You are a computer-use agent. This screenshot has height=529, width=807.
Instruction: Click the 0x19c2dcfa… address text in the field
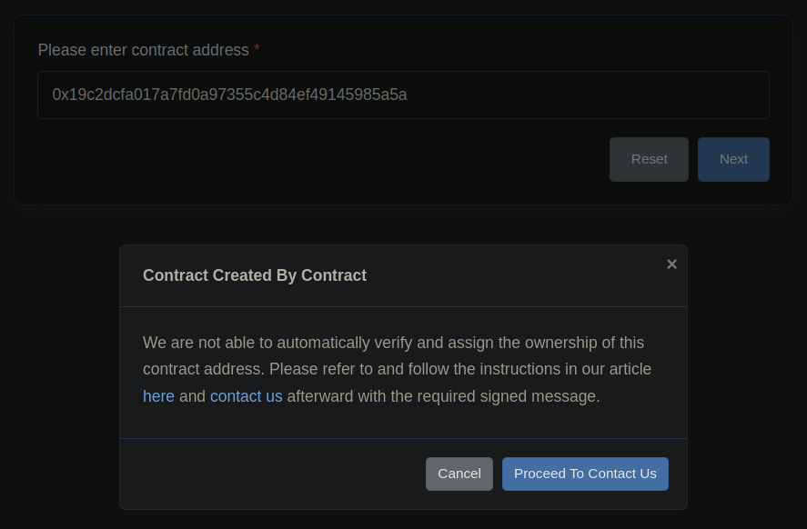click(229, 95)
